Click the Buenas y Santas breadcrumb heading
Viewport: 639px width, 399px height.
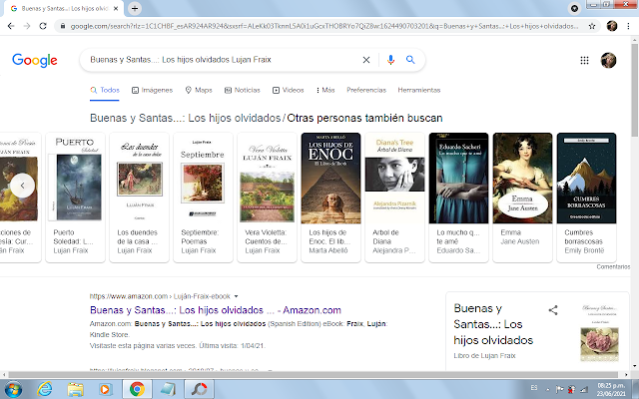186,118
